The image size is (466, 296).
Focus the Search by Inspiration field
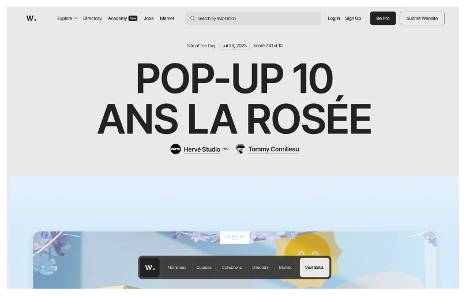pos(253,18)
